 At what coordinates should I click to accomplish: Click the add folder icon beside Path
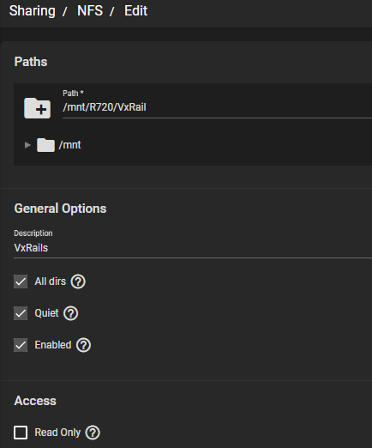(38, 108)
